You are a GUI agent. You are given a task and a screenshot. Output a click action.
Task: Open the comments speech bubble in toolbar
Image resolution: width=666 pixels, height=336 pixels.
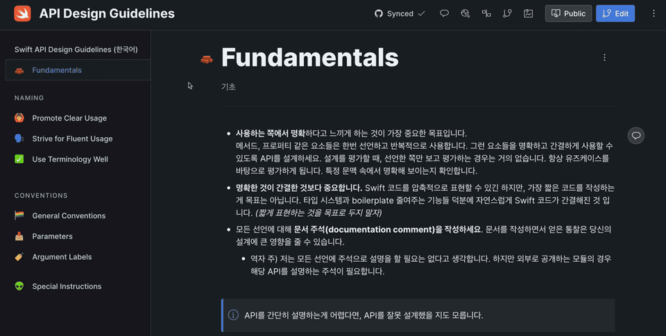pyautogui.click(x=445, y=13)
